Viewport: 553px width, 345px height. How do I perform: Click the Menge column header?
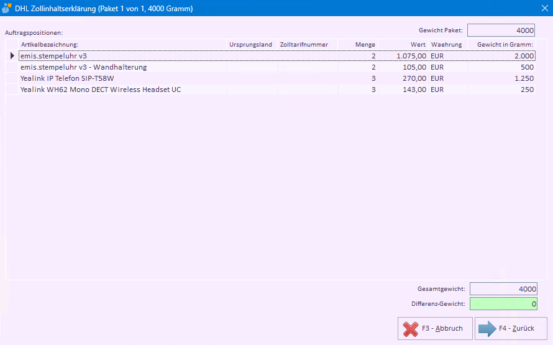358,45
